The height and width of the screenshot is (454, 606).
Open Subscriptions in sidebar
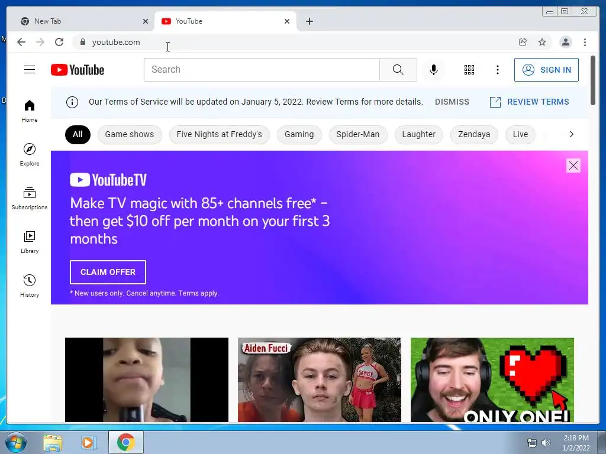point(30,199)
